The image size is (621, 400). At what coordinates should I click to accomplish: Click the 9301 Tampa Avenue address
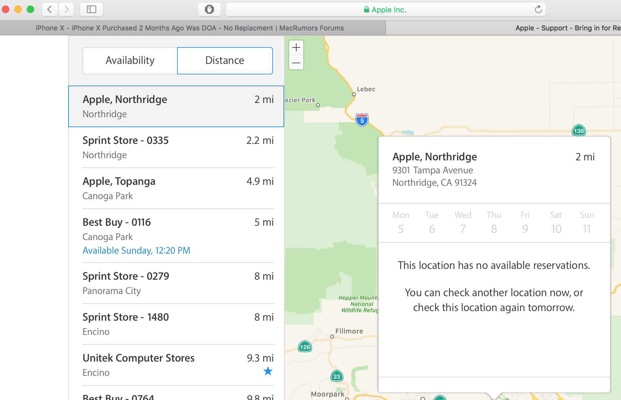coord(432,170)
